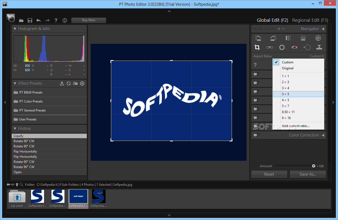Open the PT B&W Presets folder
Image resolution: width=338 pixels, height=220 pixels.
click(49, 92)
